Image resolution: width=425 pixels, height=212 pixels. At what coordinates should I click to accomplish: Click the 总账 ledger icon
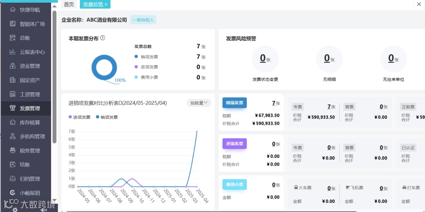click(x=13, y=38)
